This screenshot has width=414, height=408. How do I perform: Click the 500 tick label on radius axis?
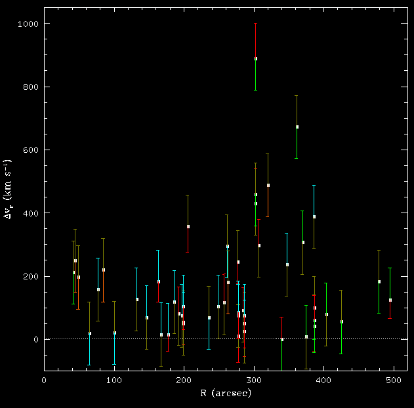394,380
